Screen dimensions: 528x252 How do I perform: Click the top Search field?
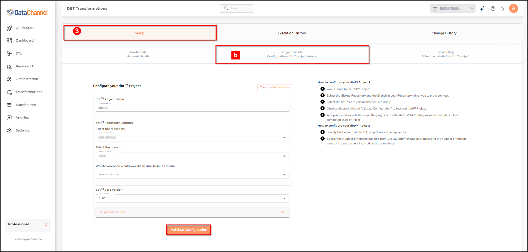[237, 9]
